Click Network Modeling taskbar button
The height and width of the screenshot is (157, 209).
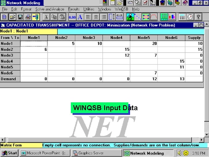point(148,153)
